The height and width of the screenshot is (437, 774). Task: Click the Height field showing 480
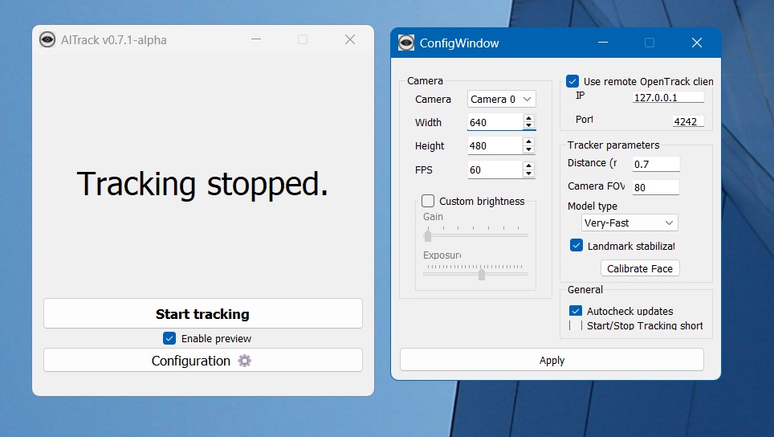pos(495,145)
